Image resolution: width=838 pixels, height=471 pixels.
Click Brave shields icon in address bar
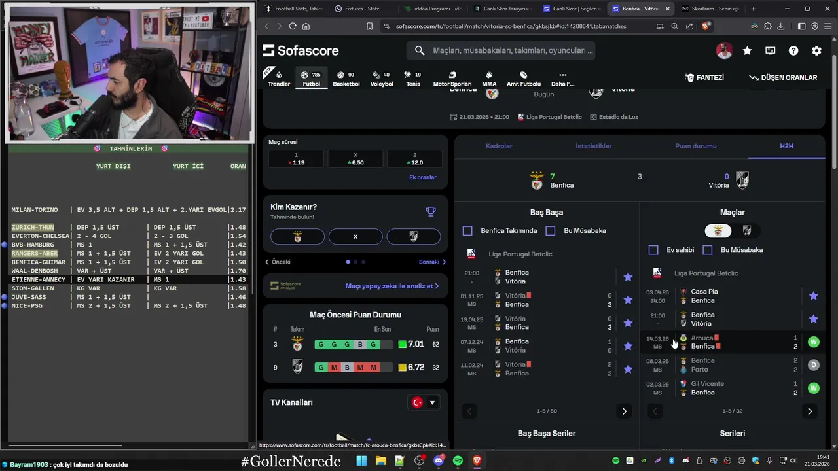[x=706, y=26]
